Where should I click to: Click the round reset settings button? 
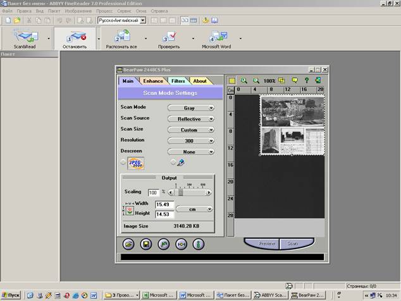(x=164, y=244)
